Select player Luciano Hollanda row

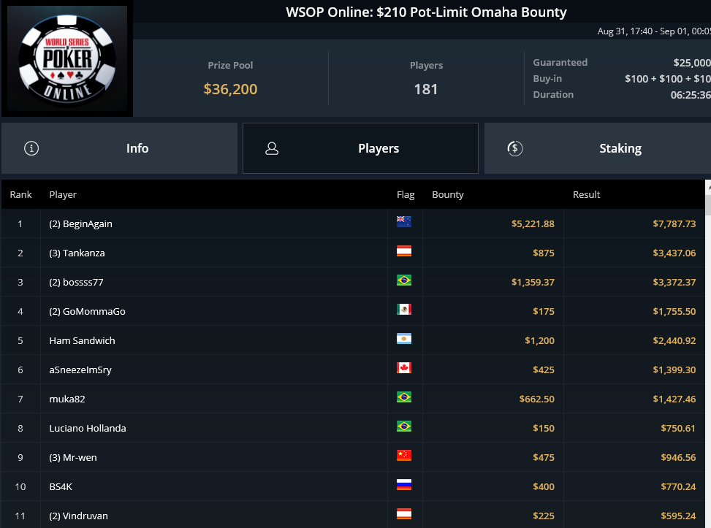[x=353, y=428]
